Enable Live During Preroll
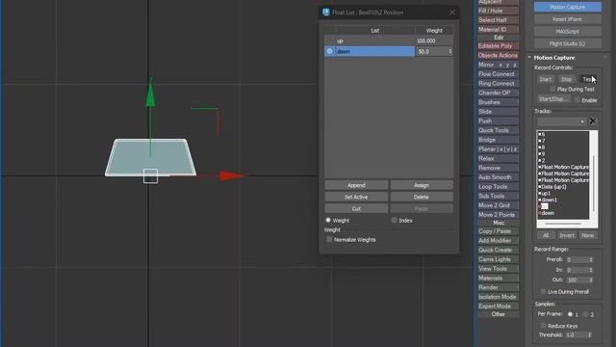Screen dimensions: 616x347 [x=543, y=291]
